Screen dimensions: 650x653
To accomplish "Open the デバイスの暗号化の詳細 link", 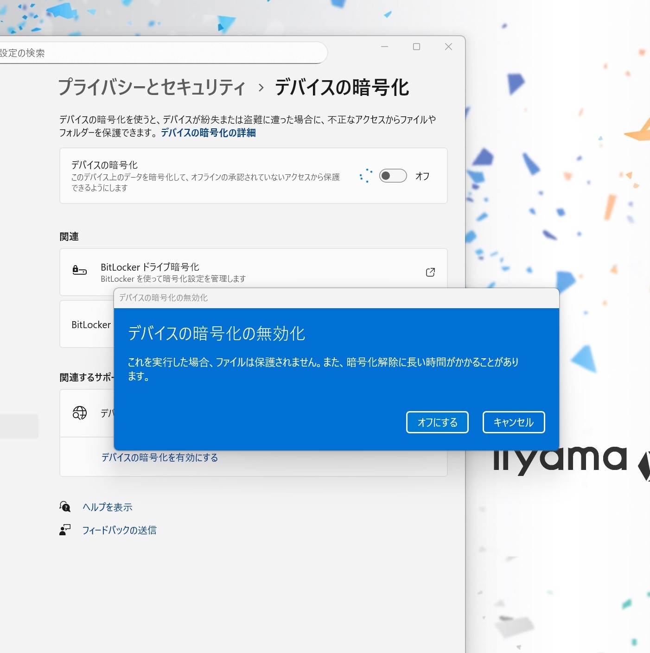I will click(x=208, y=133).
